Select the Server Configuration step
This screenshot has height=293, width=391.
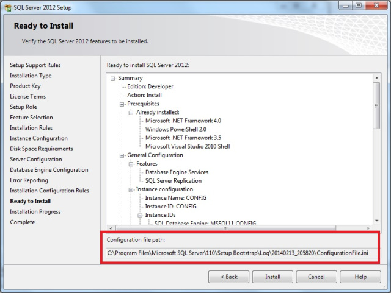click(x=36, y=159)
